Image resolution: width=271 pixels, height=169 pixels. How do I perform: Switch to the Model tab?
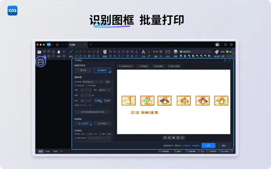41,151
